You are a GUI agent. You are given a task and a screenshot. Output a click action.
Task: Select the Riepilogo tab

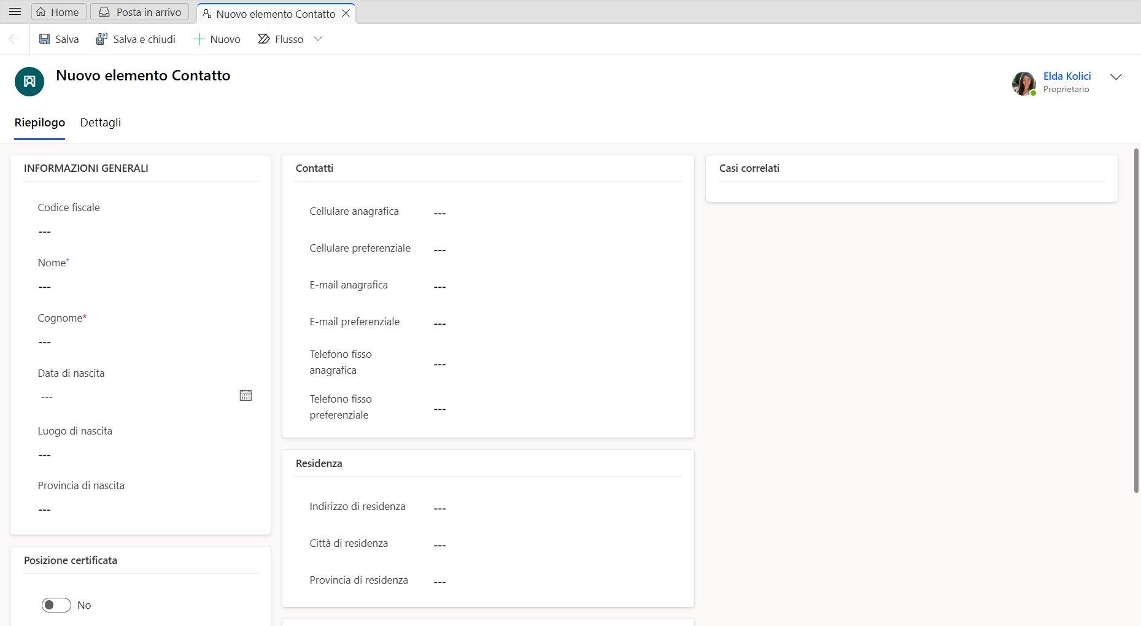[40, 123]
